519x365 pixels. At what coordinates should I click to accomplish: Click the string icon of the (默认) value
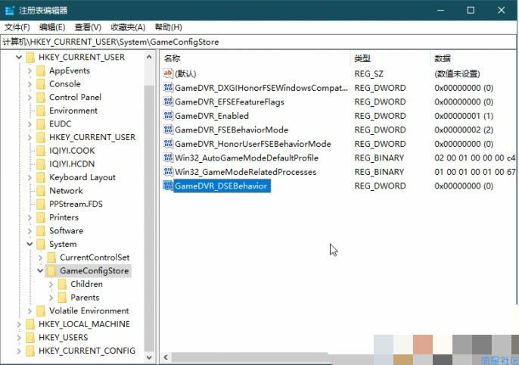pos(168,73)
